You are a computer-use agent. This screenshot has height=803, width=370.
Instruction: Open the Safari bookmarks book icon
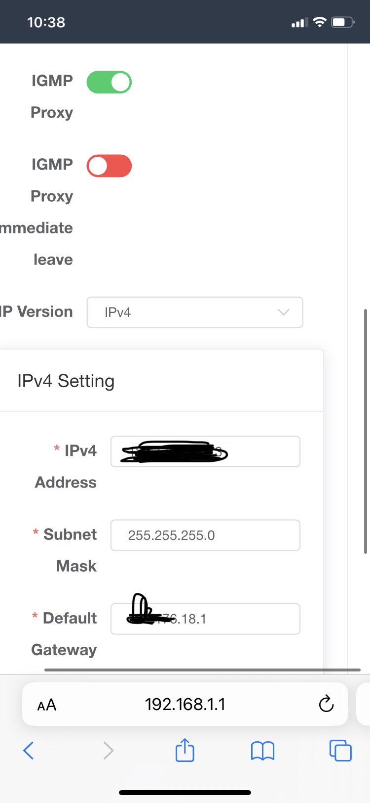(262, 751)
